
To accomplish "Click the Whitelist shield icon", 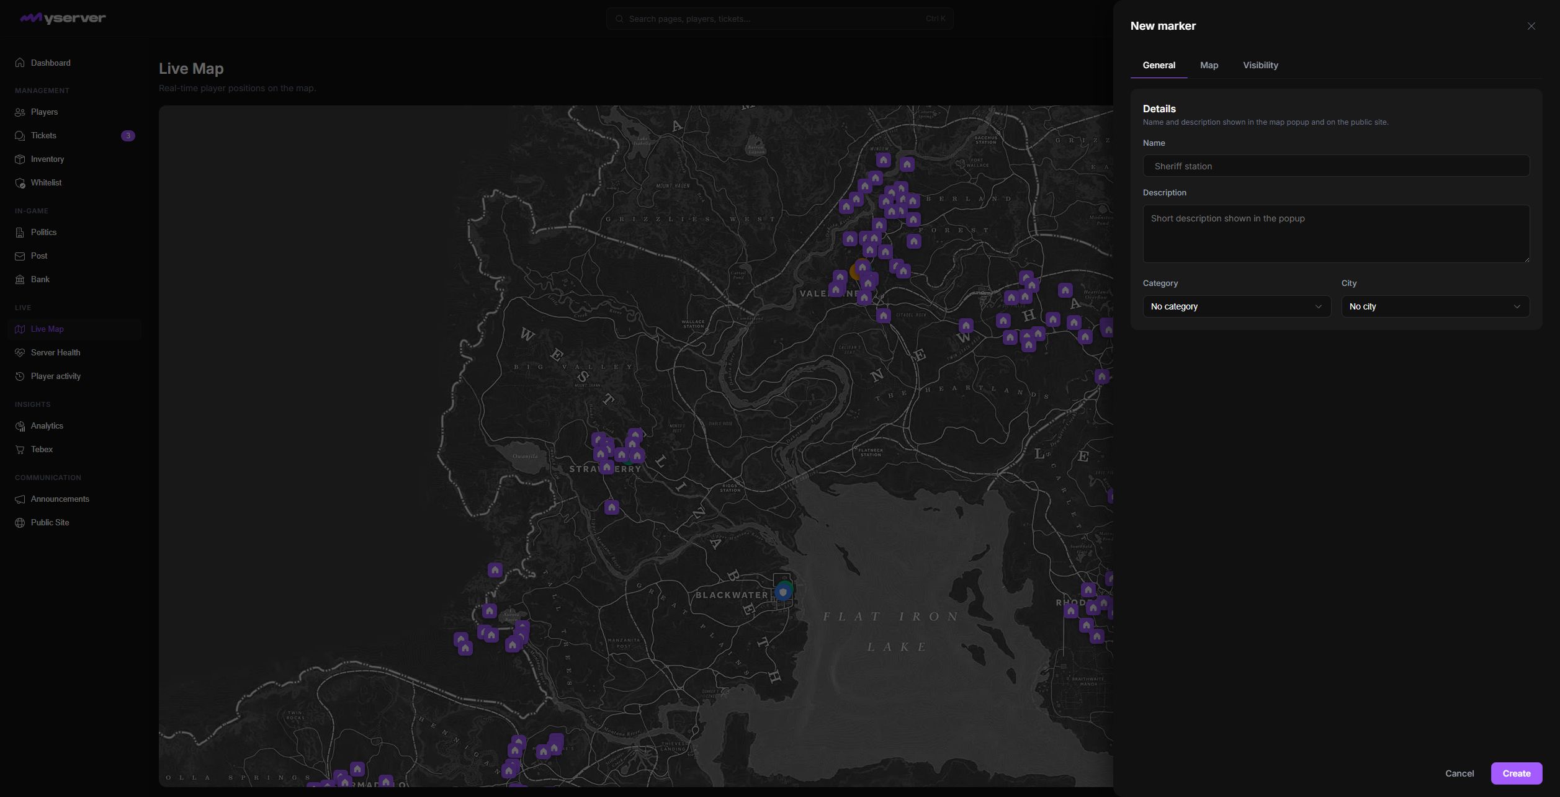I will pos(20,183).
